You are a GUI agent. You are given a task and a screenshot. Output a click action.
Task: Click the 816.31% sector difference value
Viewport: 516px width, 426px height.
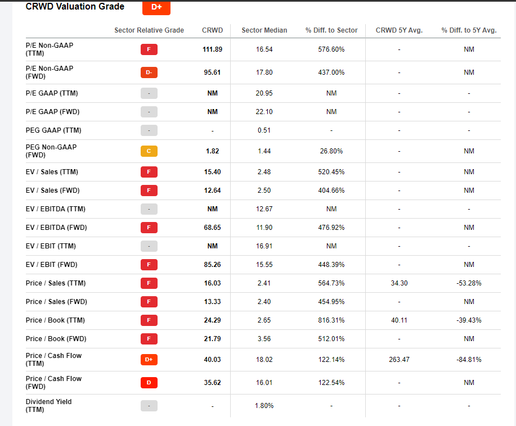tap(331, 320)
